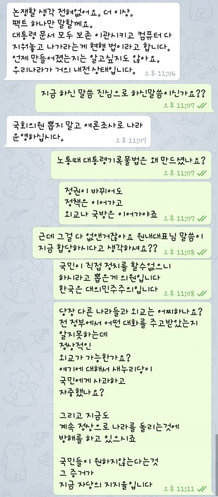Select incoming message about 국회의원 뽑지 말고
The width and height of the screenshot is (218, 497).
coord(77,132)
